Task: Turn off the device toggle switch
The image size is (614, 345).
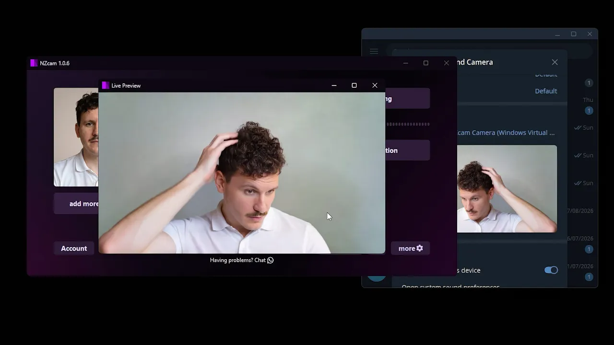Action: pos(551,270)
